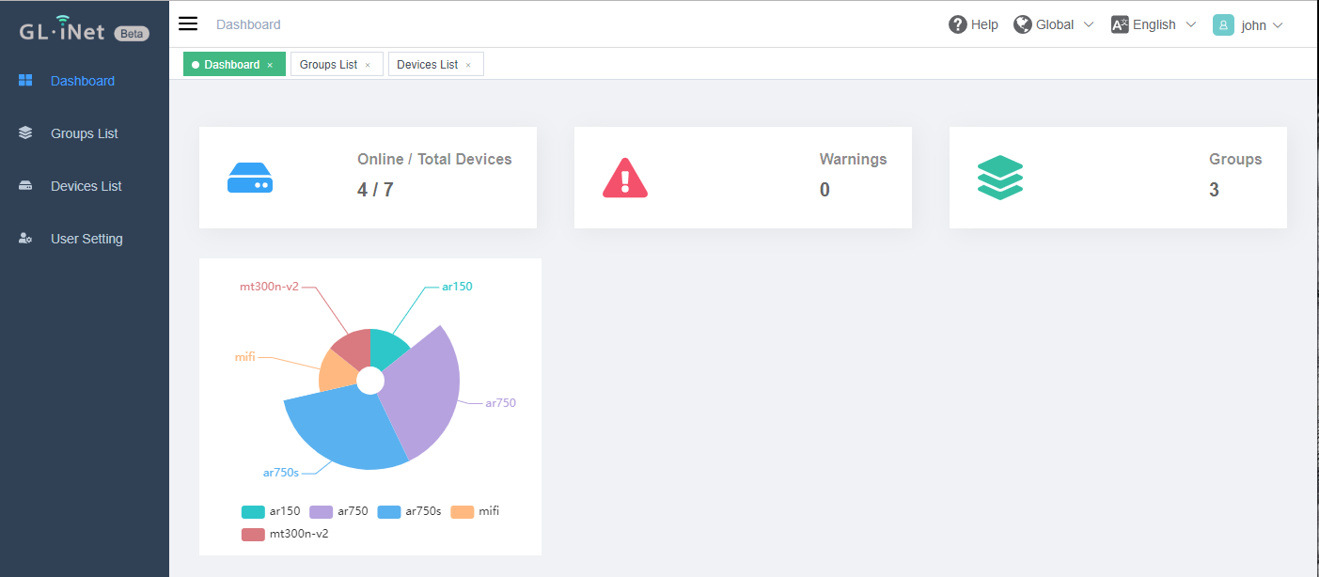Click the teal ar150 pie slice
Viewport: 1319px width, 577px height.
[387, 351]
